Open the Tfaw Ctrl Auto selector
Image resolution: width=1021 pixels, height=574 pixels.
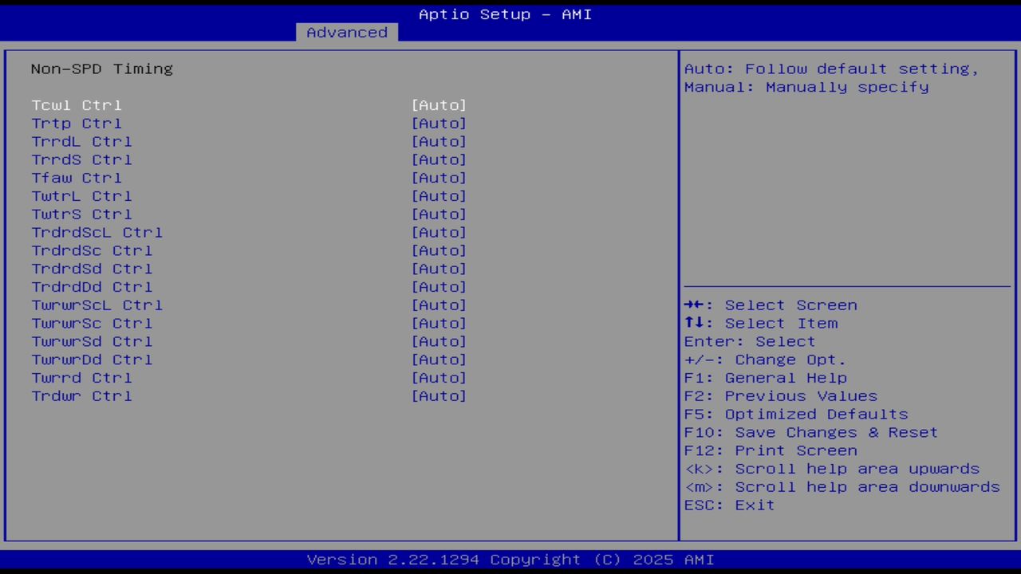point(439,178)
